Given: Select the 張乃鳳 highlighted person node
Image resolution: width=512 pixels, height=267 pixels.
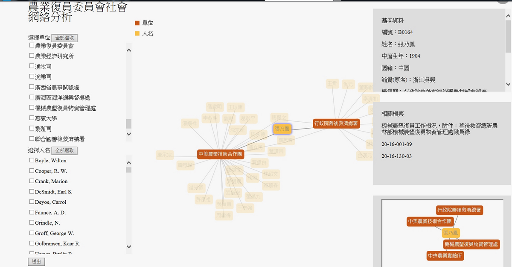Looking at the screenshot, I should tap(282, 129).
